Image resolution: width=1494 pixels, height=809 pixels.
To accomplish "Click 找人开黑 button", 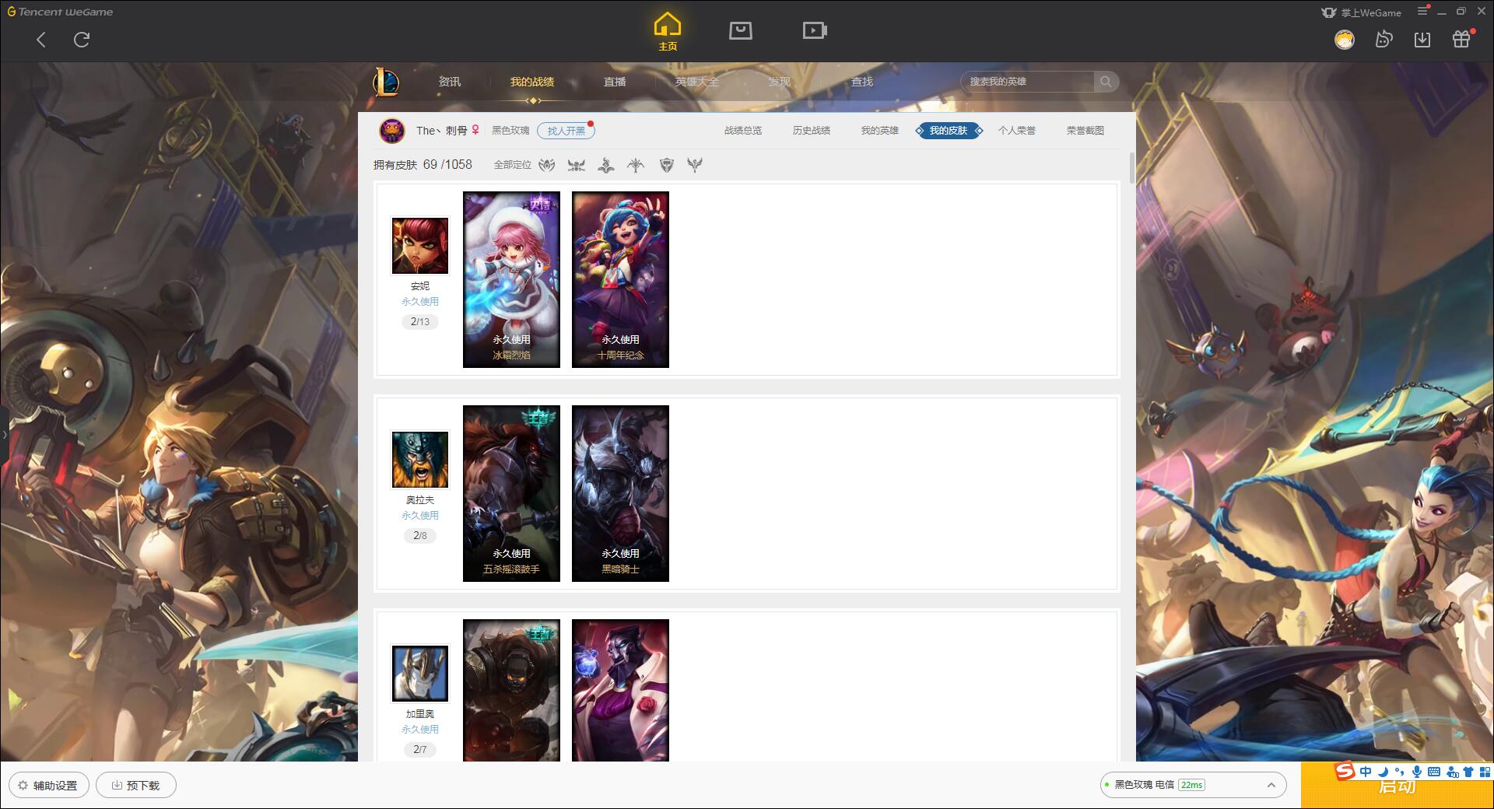I will 566,131.
